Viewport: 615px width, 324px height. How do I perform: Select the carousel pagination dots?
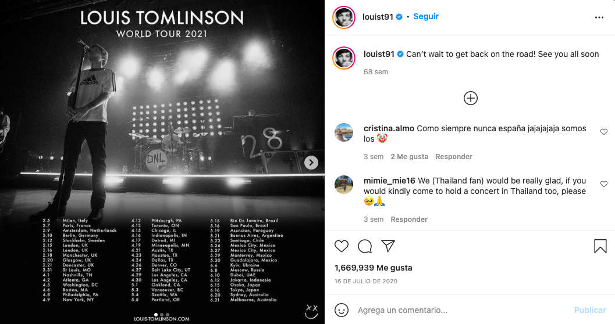(162, 314)
